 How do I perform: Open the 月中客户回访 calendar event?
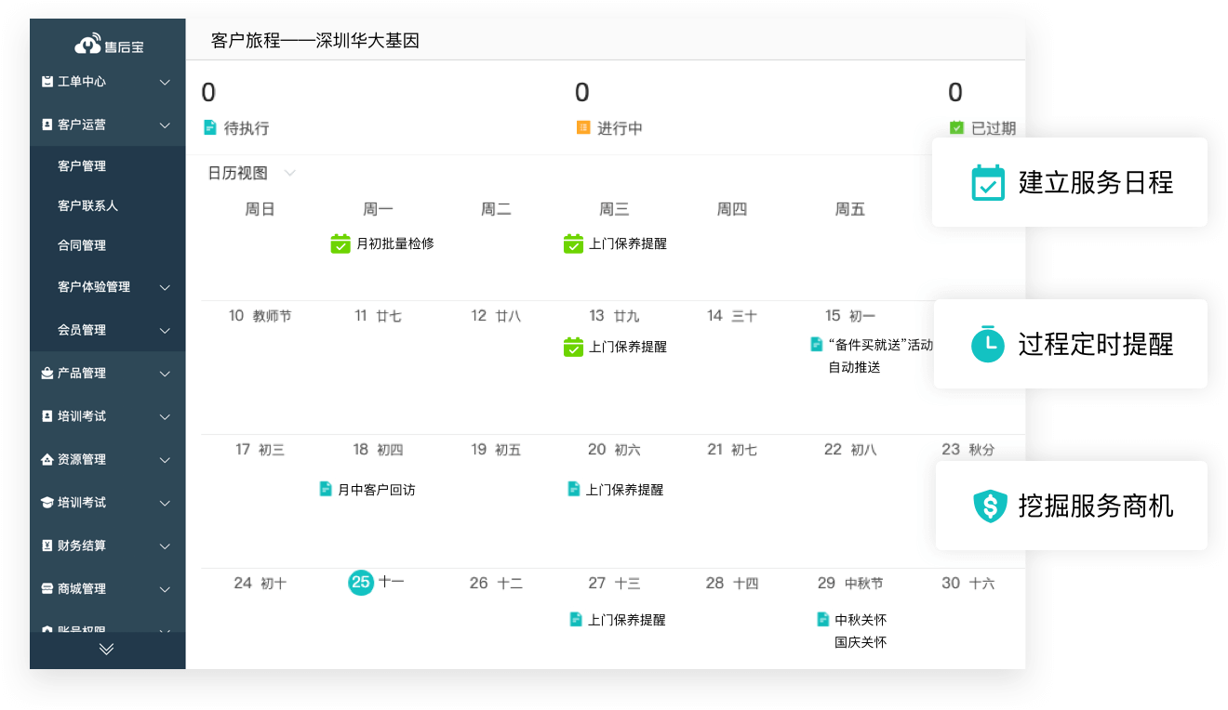pyautogui.click(x=375, y=489)
